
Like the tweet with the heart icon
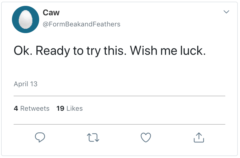tap(146, 137)
